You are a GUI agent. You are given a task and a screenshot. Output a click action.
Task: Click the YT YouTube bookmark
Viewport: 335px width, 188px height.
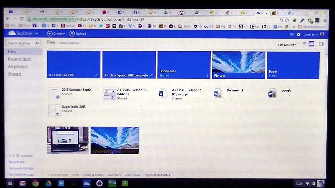[82, 26]
